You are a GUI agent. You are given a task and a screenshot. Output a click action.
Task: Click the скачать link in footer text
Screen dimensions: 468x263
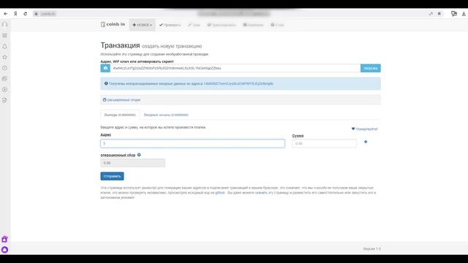pyautogui.click(x=261, y=193)
